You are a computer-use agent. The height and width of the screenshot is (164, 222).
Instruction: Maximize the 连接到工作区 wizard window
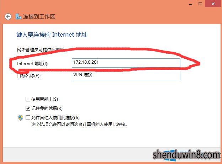pyautogui.click(x=200, y=4)
